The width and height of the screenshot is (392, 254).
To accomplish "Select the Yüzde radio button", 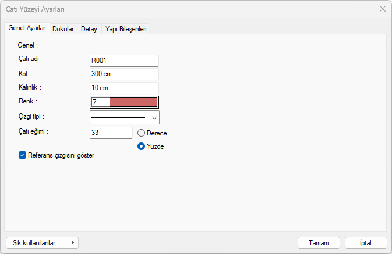I will [x=142, y=146].
